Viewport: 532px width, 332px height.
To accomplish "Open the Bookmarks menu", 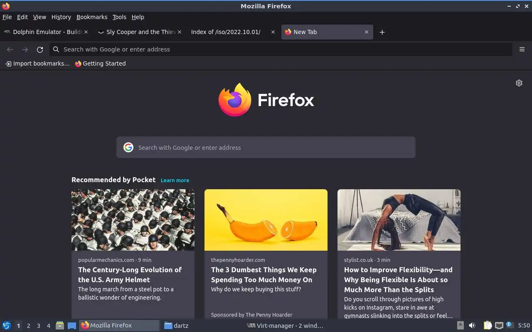I will 92,17.
